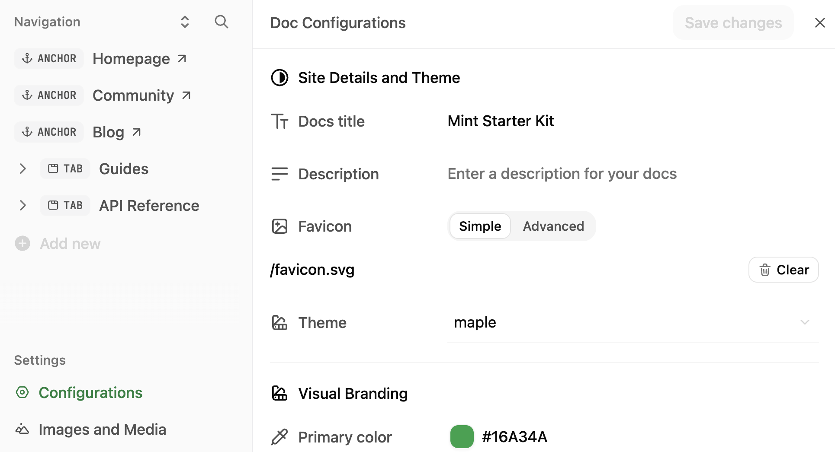Expand the API Reference section
This screenshot has height=452, width=835.
(22, 205)
